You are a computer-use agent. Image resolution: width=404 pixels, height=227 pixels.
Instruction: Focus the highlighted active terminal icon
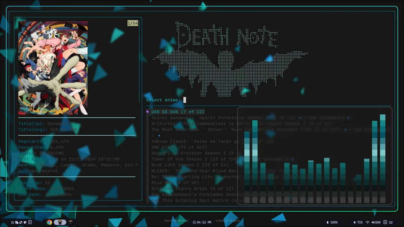tap(60, 222)
